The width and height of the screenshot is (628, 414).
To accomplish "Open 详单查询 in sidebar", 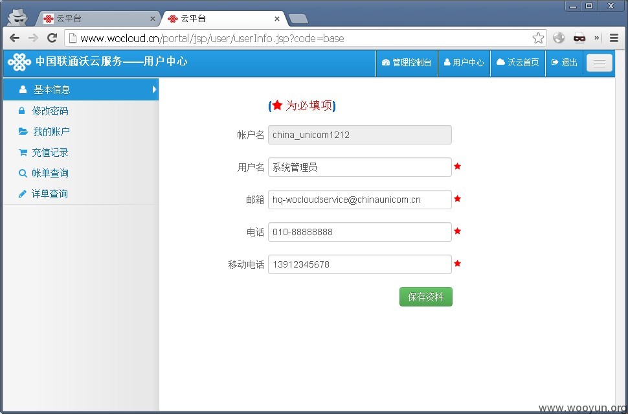I will point(81,194).
